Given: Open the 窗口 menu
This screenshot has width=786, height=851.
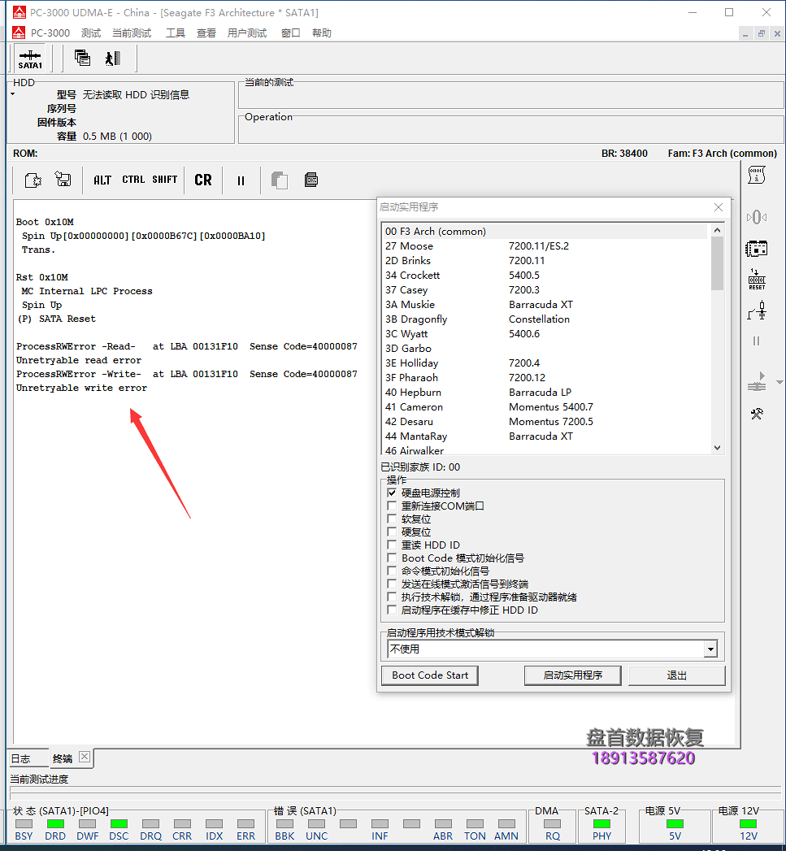Looking at the screenshot, I should point(290,33).
